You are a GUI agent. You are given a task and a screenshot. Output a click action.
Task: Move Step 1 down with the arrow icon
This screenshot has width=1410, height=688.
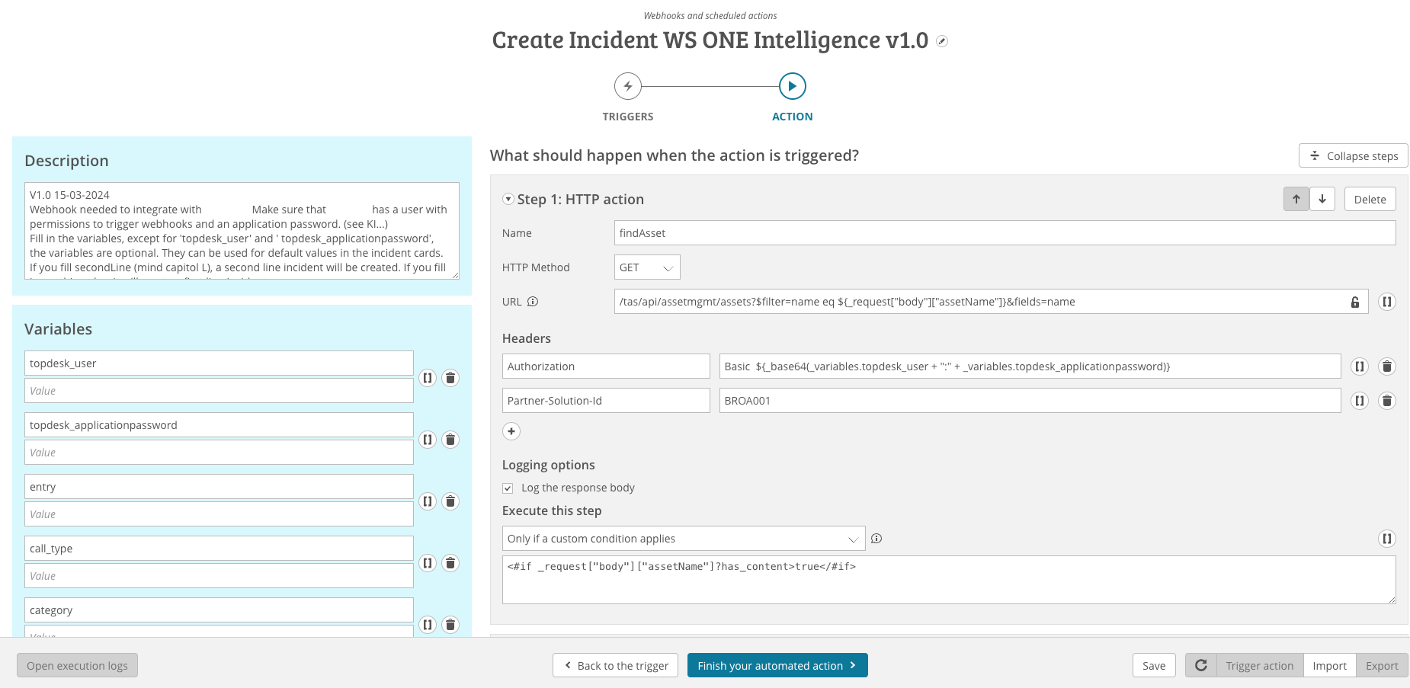(x=1322, y=199)
